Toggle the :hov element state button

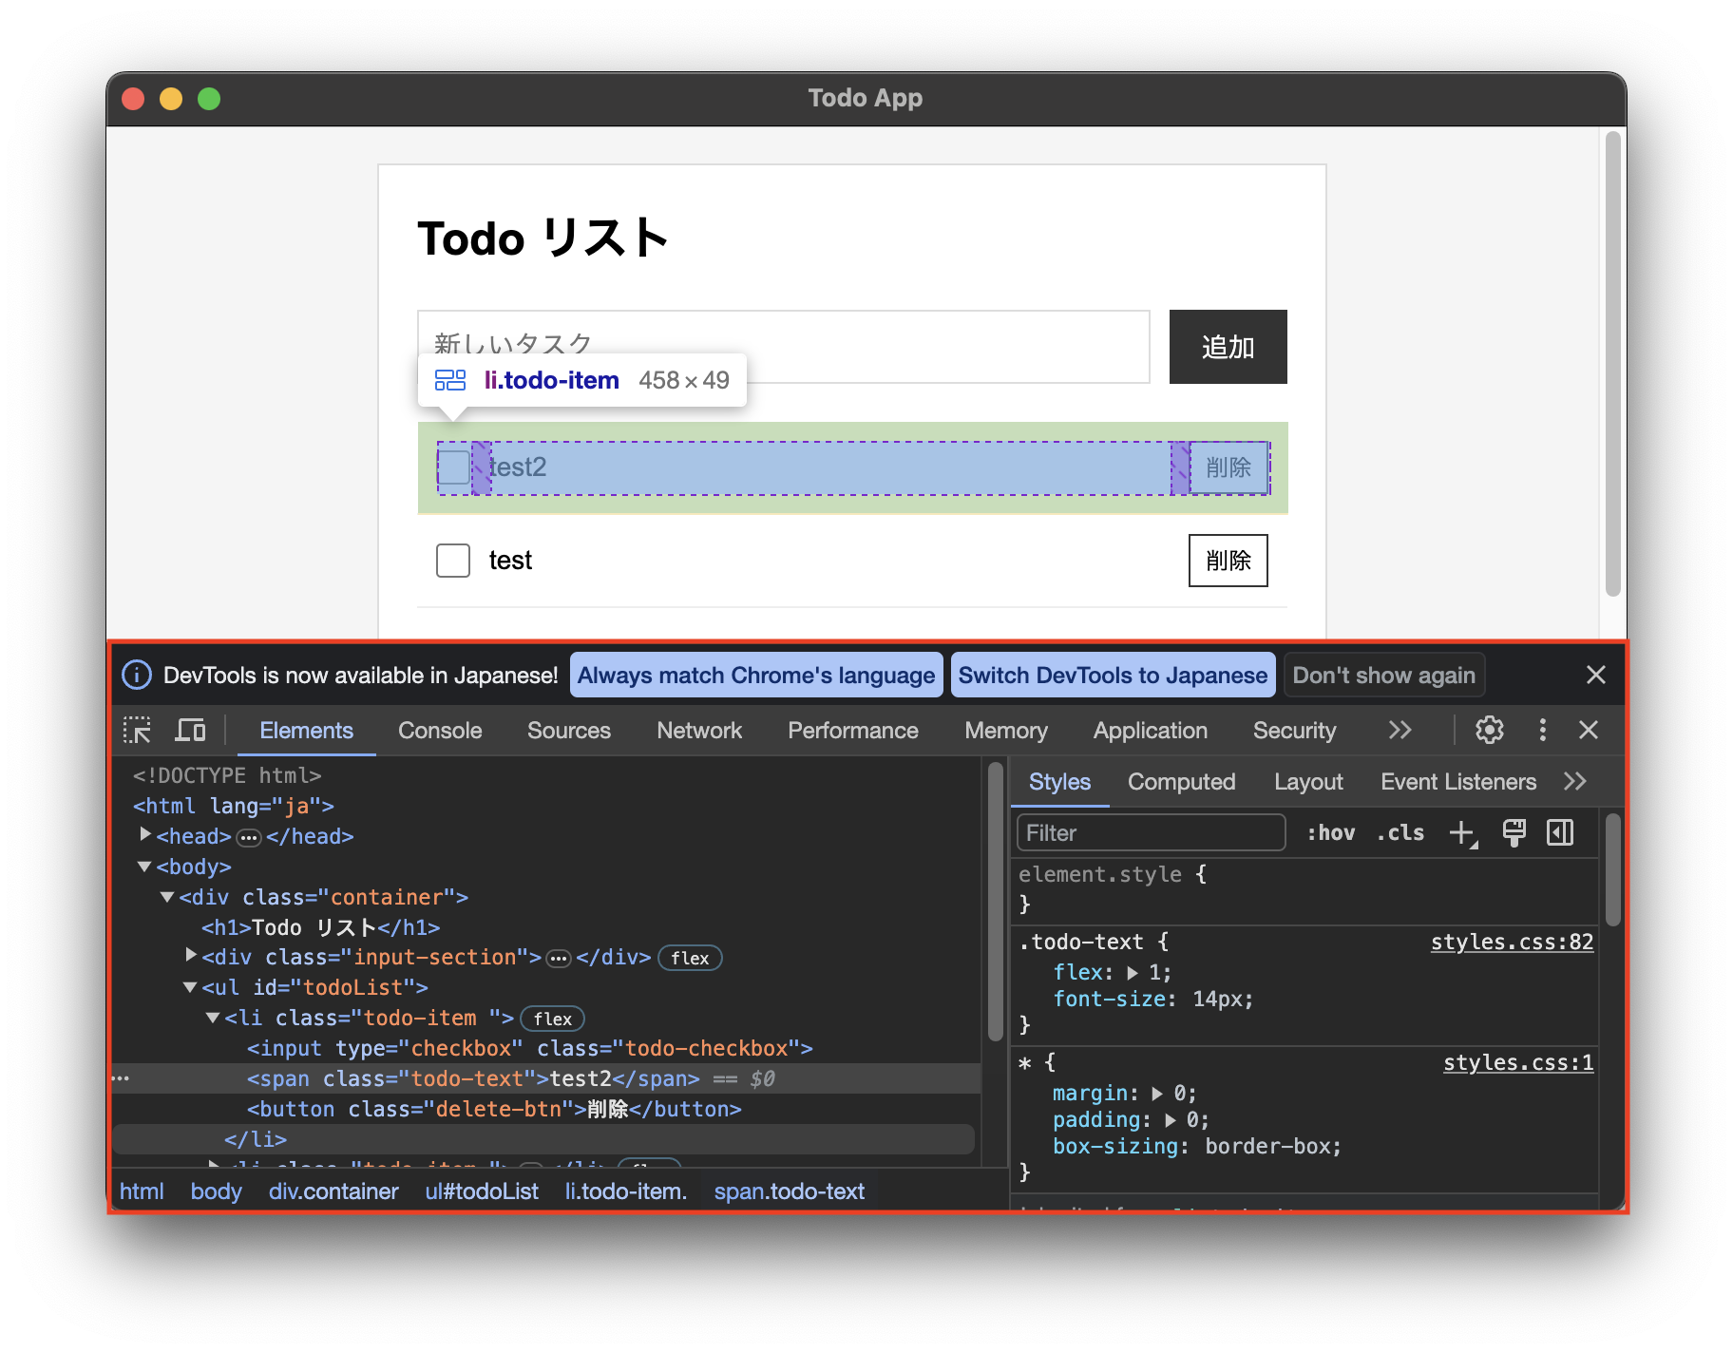(x=1331, y=833)
